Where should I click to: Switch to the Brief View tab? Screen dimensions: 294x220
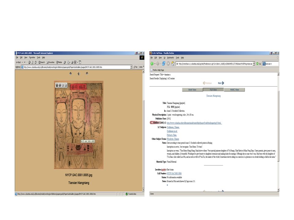192,90
